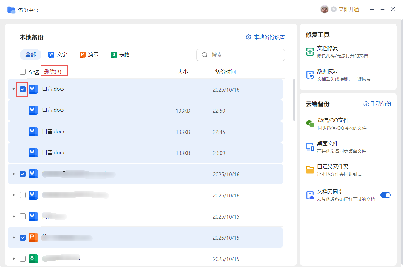The height and width of the screenshot is (267, 403).
Task: Check the 全选 select-all checkbox
Action: (x=23, y=72)
